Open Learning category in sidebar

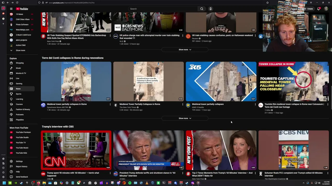[x=21, y=99]
